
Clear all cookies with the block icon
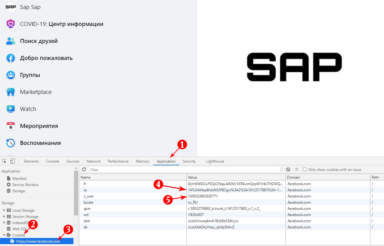288,169
